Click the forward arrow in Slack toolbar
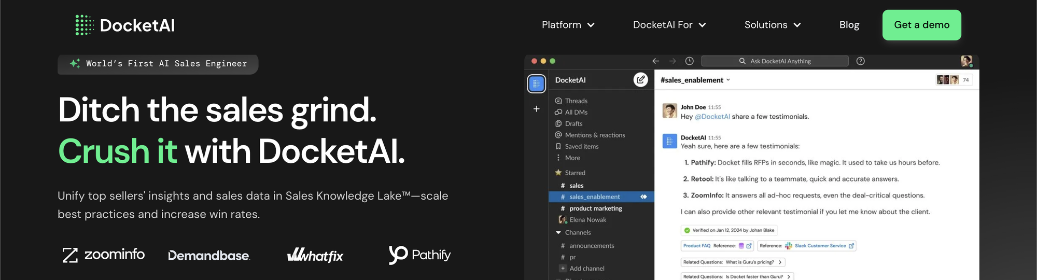 672,61
